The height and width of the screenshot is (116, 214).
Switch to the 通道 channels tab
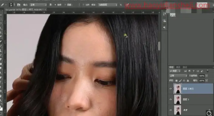pos(178,67)
